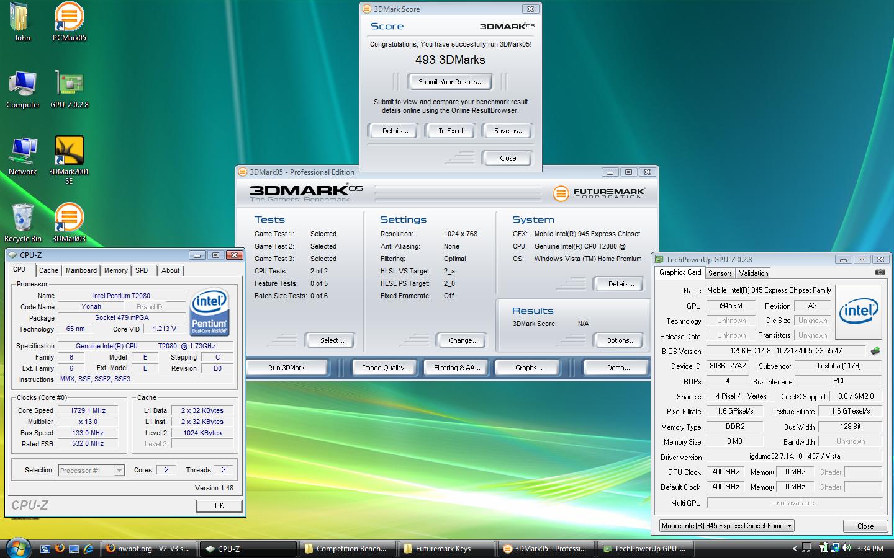Viewport: 894px width, 558px height.
Task: Click To Excel button
Action: click(451, 131)
